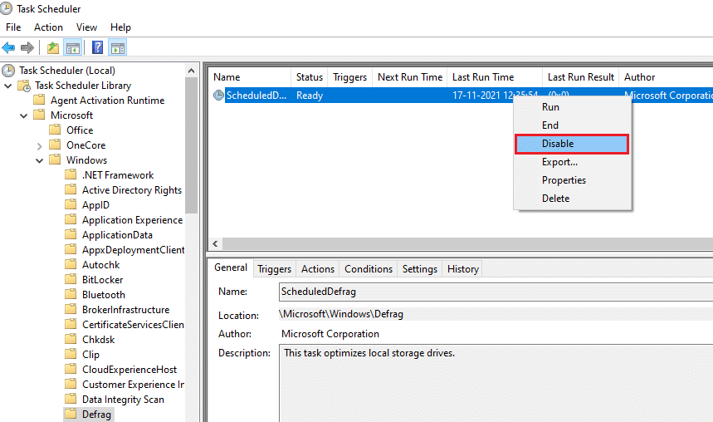Collapse the Windows folder node
The image size is (713, 422).
coord(40,160)
